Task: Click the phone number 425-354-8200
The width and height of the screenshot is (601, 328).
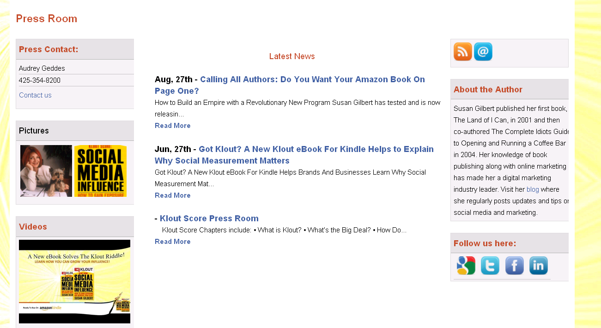Action: [x=40, y=80]
